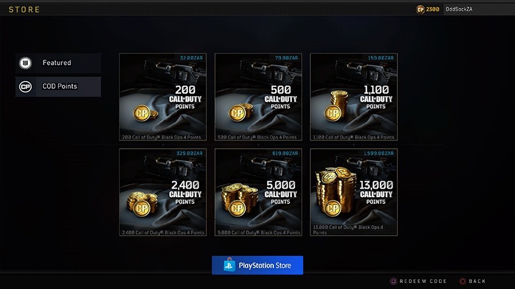Choose Redeem Code option
The width and height of the screenshot is (515, 289).
coord(419,281)
